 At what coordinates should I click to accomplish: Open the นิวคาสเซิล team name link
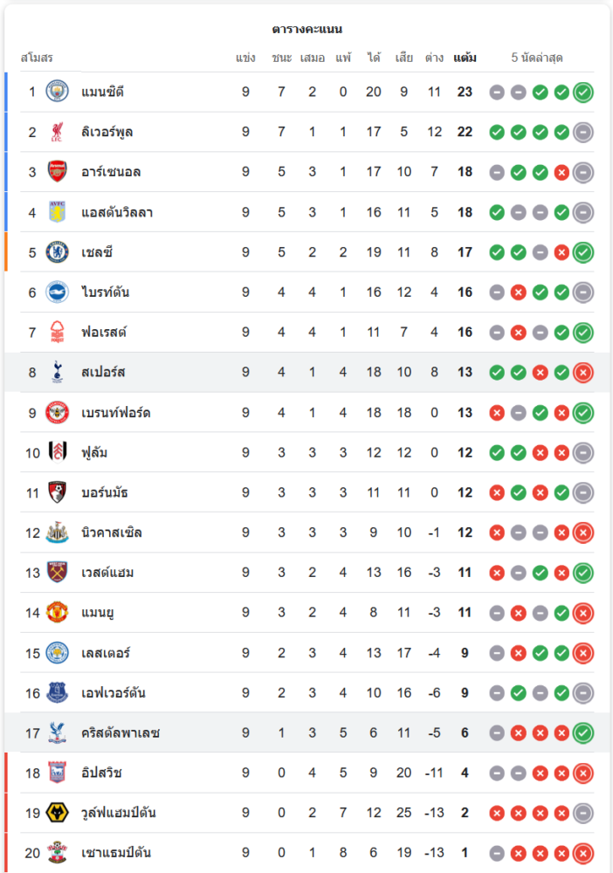pos(112,533)
